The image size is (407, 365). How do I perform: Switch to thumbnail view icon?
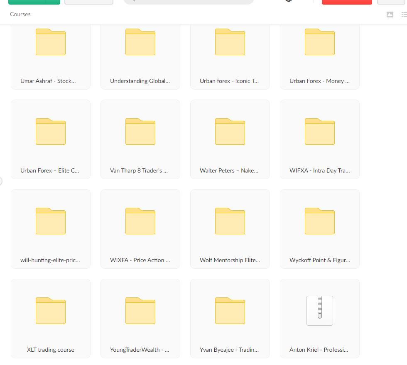(390, 15)
